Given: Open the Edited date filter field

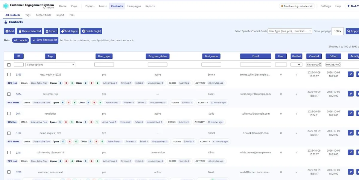Looking at the screenshot, I should (x=333, y=65).
